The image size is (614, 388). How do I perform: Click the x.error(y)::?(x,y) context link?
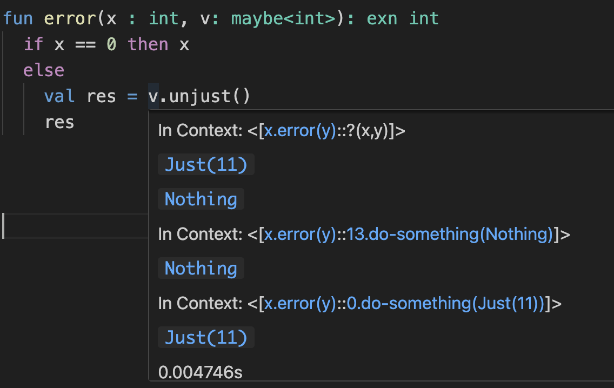click(328, 131)
